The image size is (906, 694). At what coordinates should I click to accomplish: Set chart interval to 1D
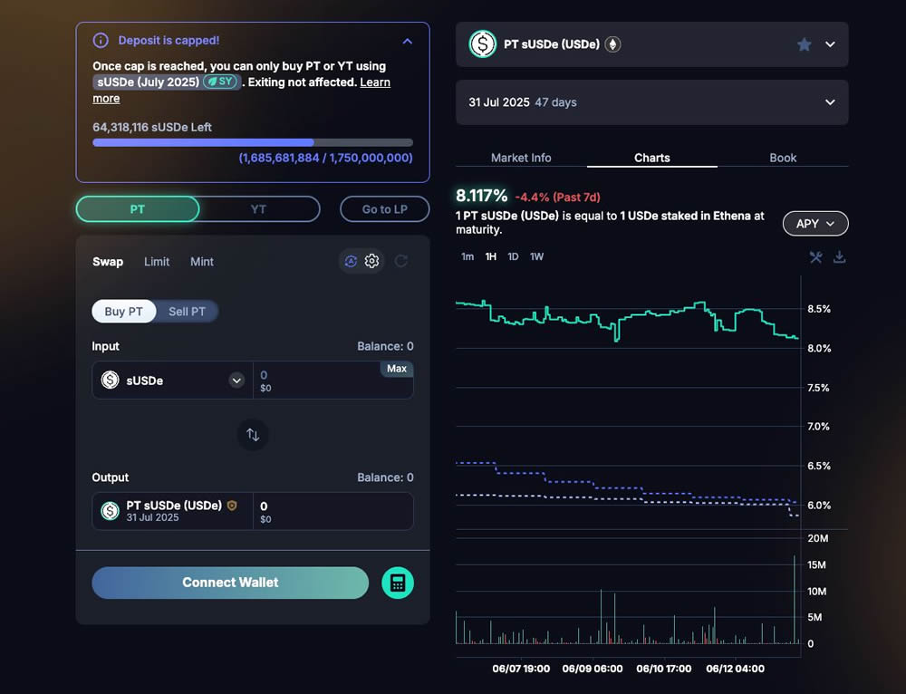(x=513, y=256)
